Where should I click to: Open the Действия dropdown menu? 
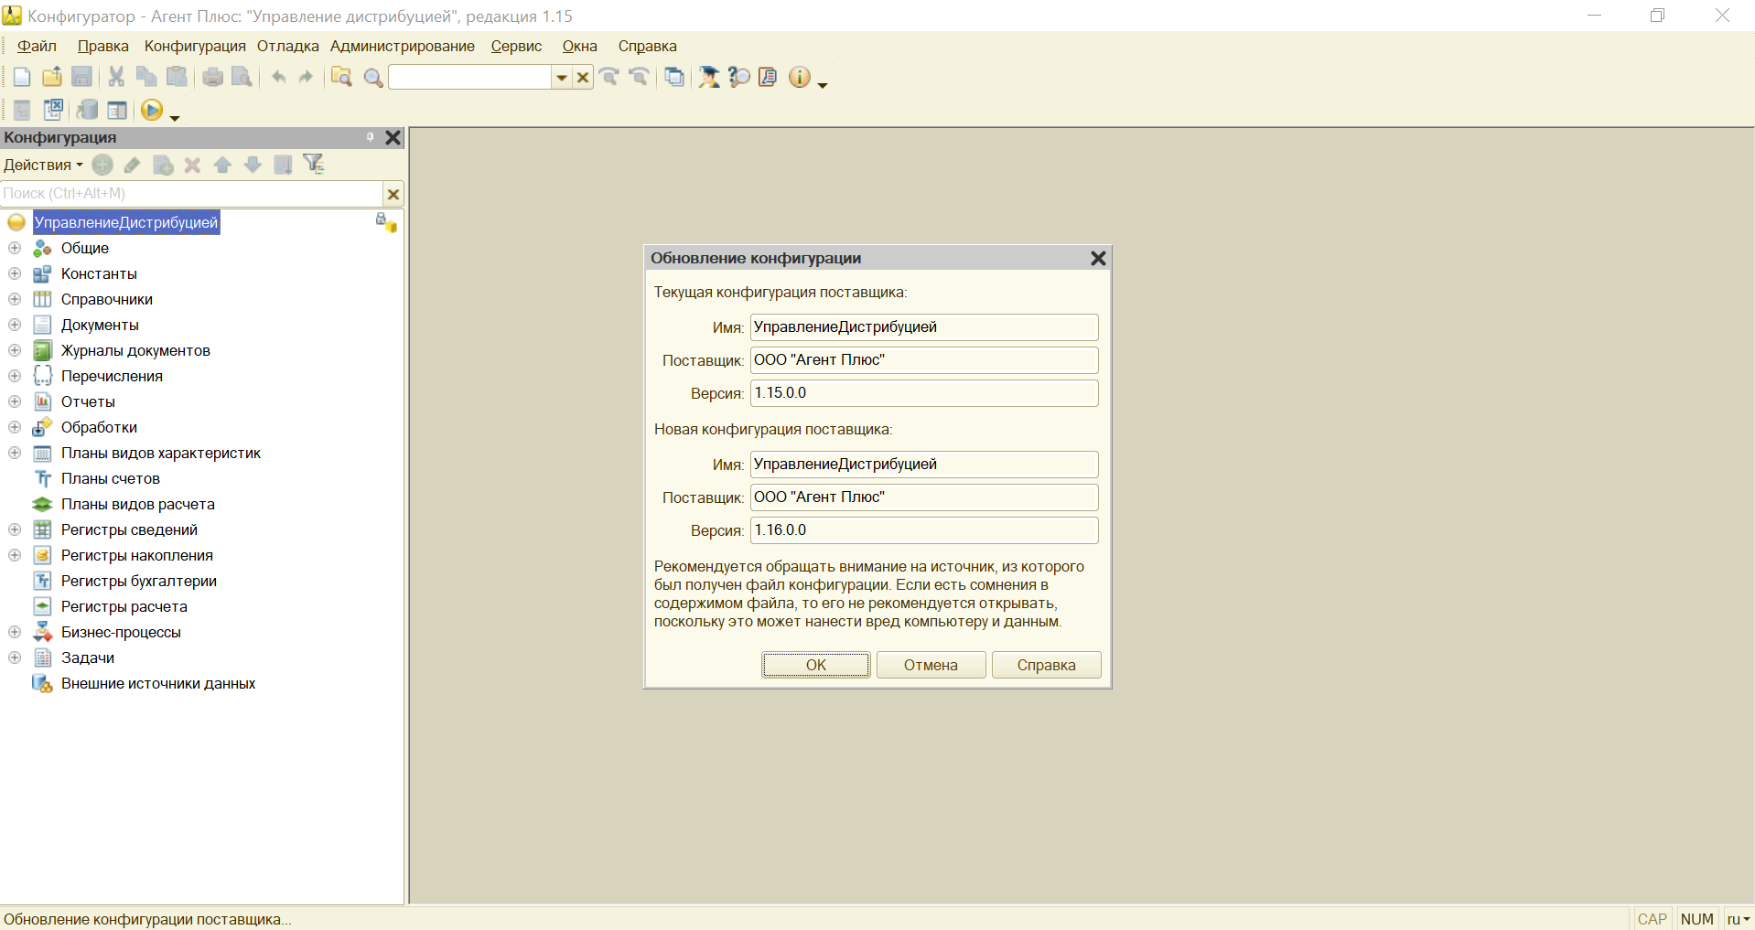[x=43, y=165]
